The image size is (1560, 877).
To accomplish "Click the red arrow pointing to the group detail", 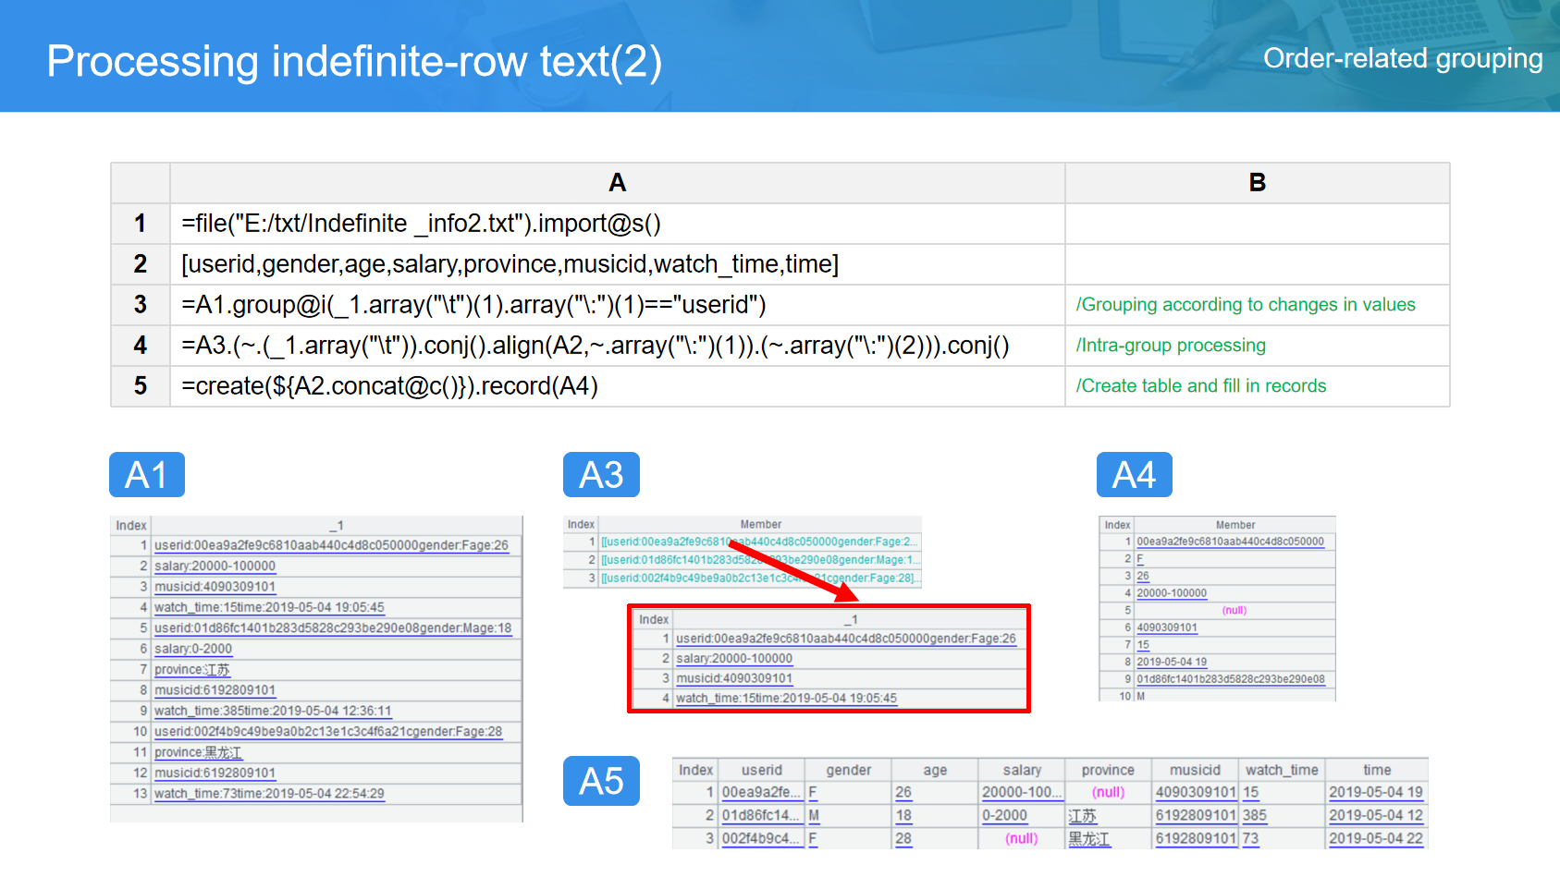I will coord(792,570).
